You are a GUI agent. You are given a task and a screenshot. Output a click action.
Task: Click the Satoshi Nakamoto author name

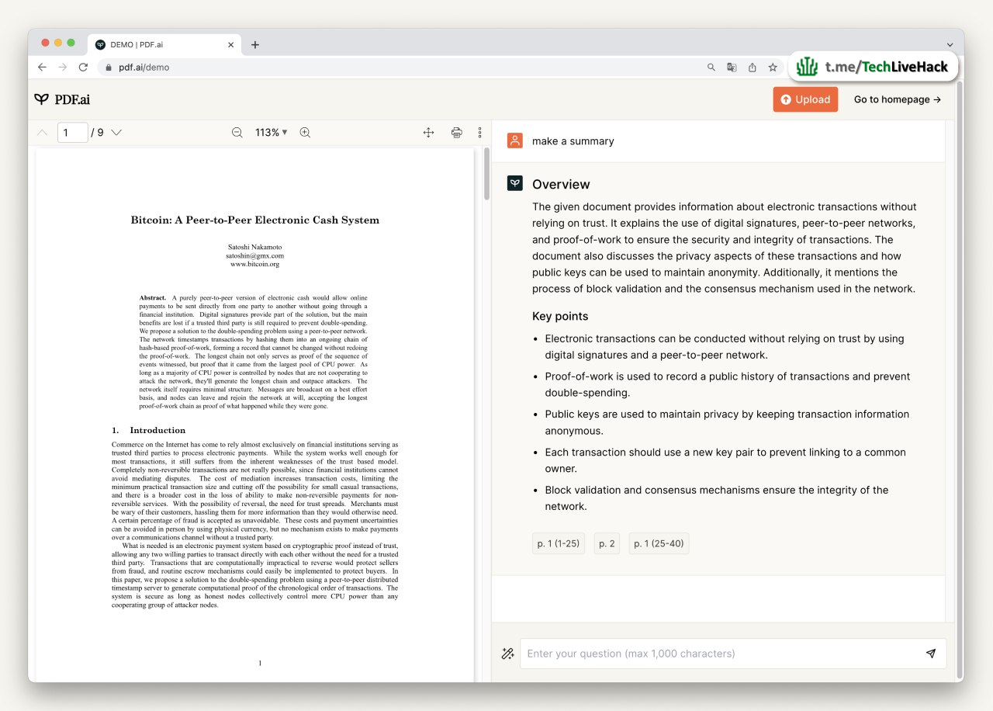254,246
